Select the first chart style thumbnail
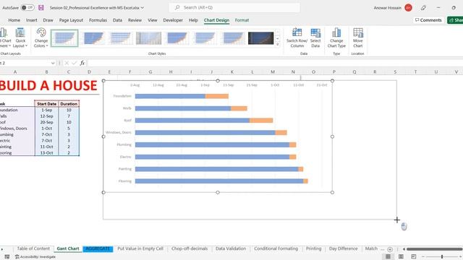Viewport: 463px width, 260px height. [x=64, y=38]
